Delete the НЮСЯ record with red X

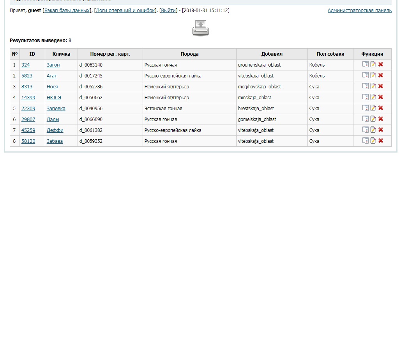tap(381, 97)
